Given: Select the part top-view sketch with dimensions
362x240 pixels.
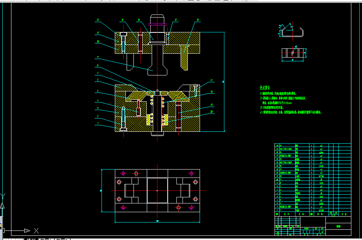Looking at the screenshot, I should (x=294, y=54).
